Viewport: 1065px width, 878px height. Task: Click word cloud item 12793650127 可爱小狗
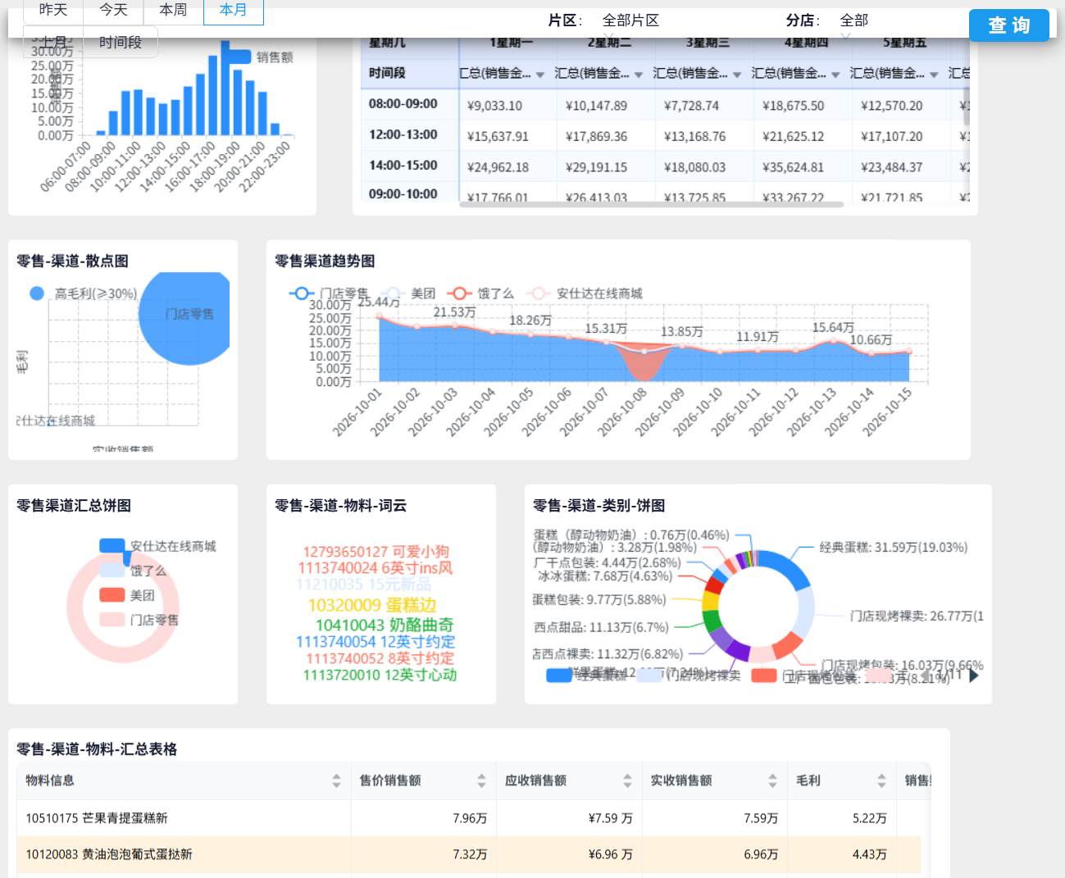(x=376, y=552)
